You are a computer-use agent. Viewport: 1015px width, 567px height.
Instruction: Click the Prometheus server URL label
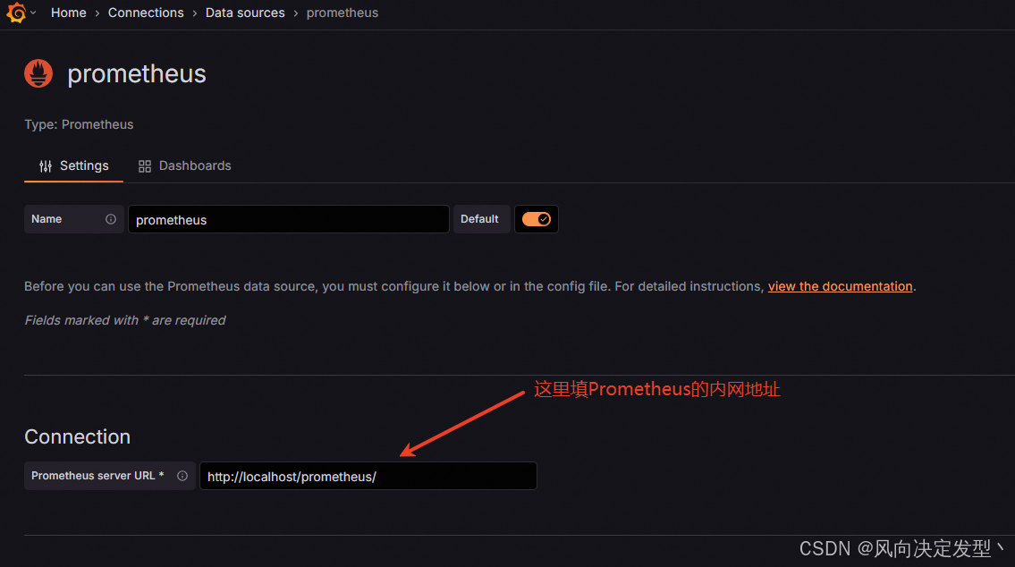(97, 476)
